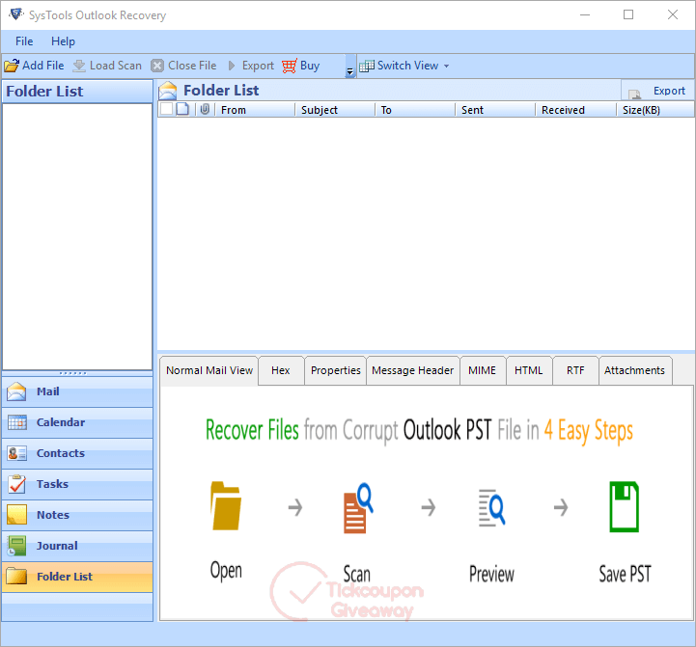
Task: Click the Load Scan toolbar icon
Action: (79, 66)
